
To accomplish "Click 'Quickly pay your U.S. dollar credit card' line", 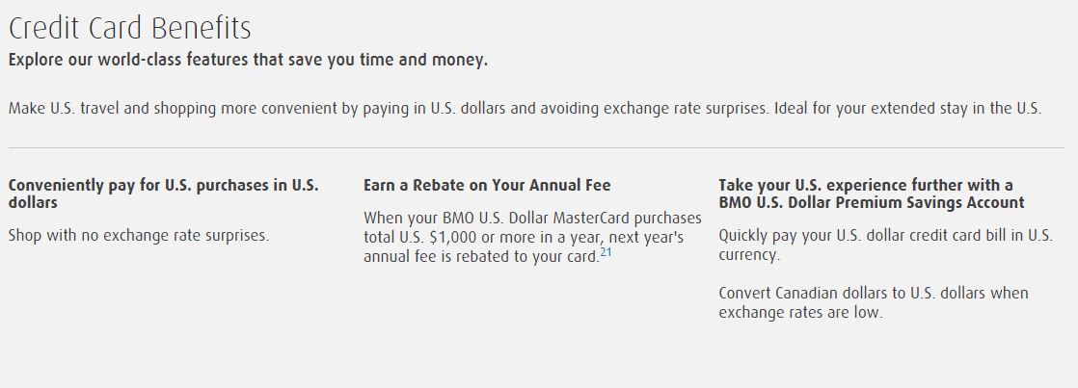I will pyautogui.click(x=885, y=236).
